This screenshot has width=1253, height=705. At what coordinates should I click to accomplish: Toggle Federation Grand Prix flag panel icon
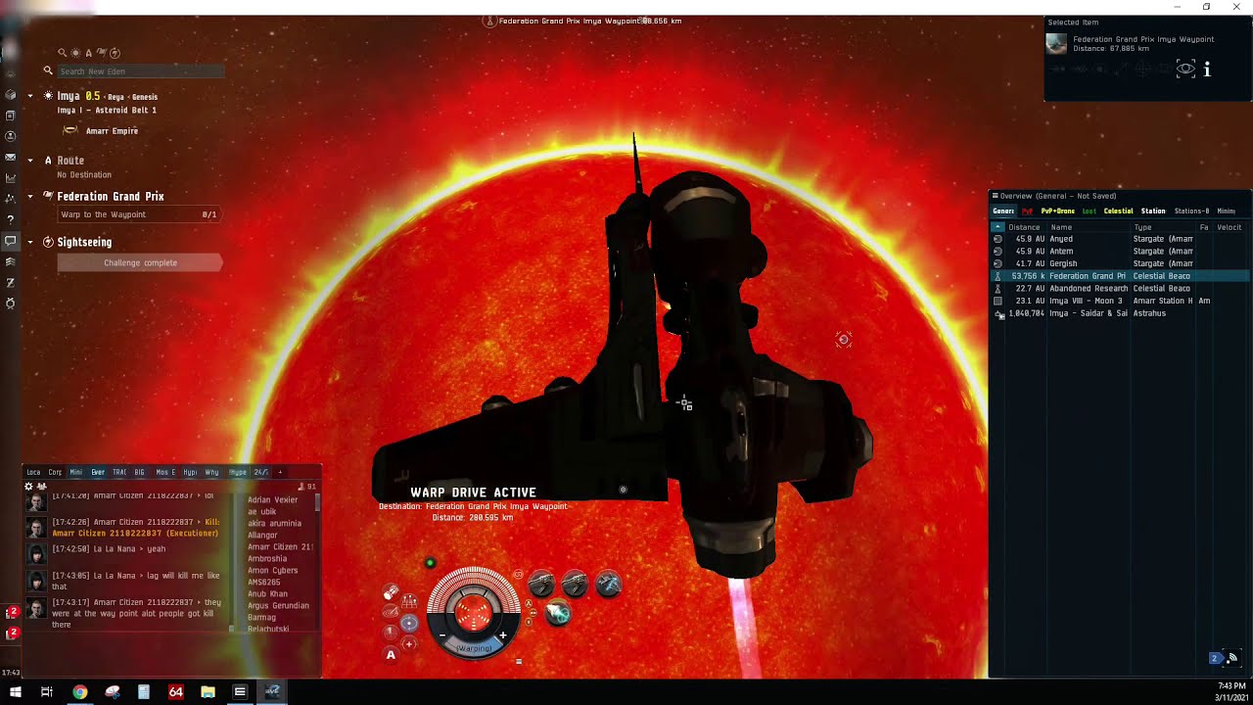point(101,53)
